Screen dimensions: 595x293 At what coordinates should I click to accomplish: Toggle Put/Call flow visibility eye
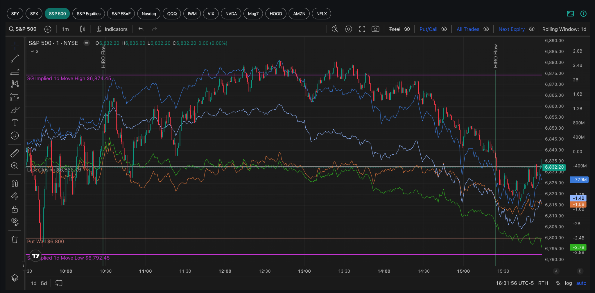tap(444, 29)
